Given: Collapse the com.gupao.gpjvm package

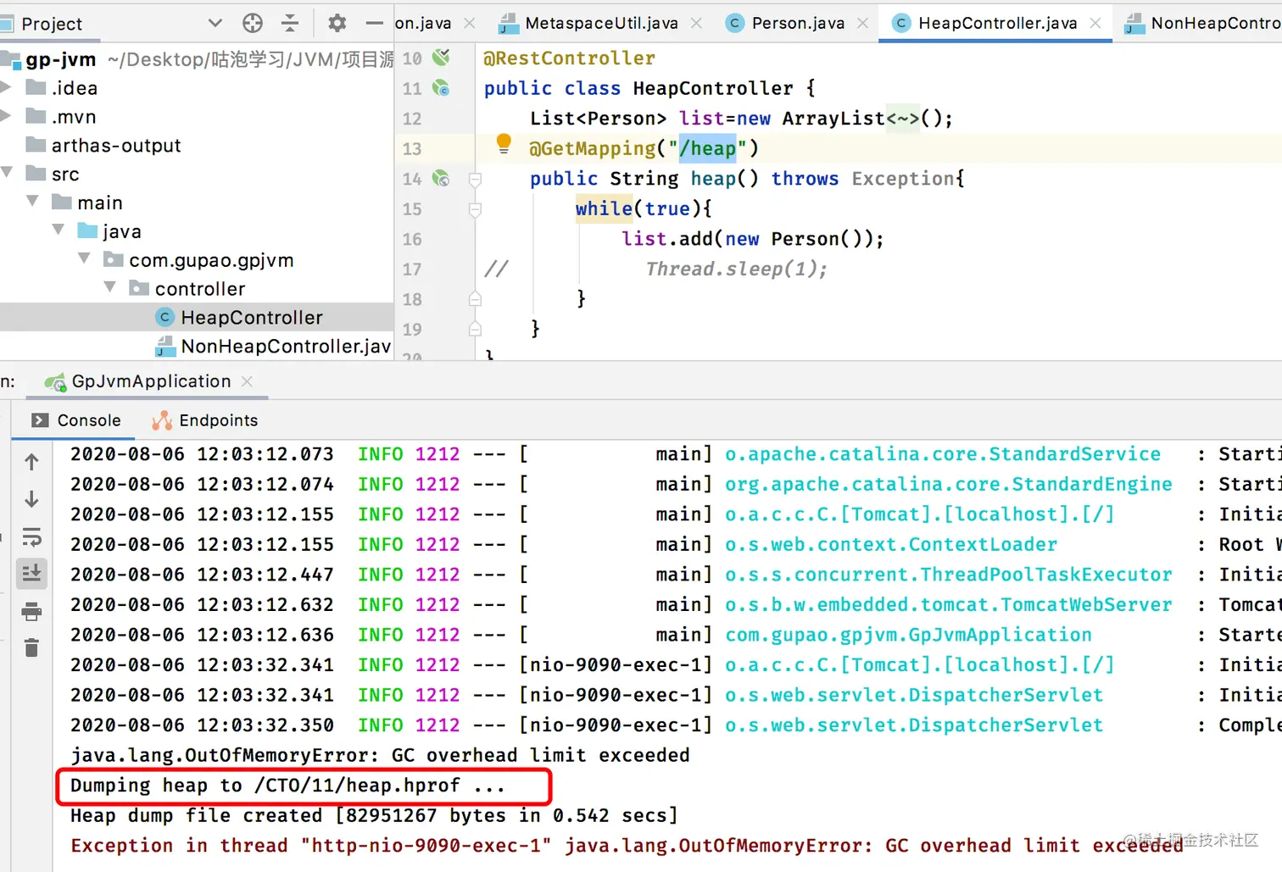Looking at the screenshot, I should point(85,259).
